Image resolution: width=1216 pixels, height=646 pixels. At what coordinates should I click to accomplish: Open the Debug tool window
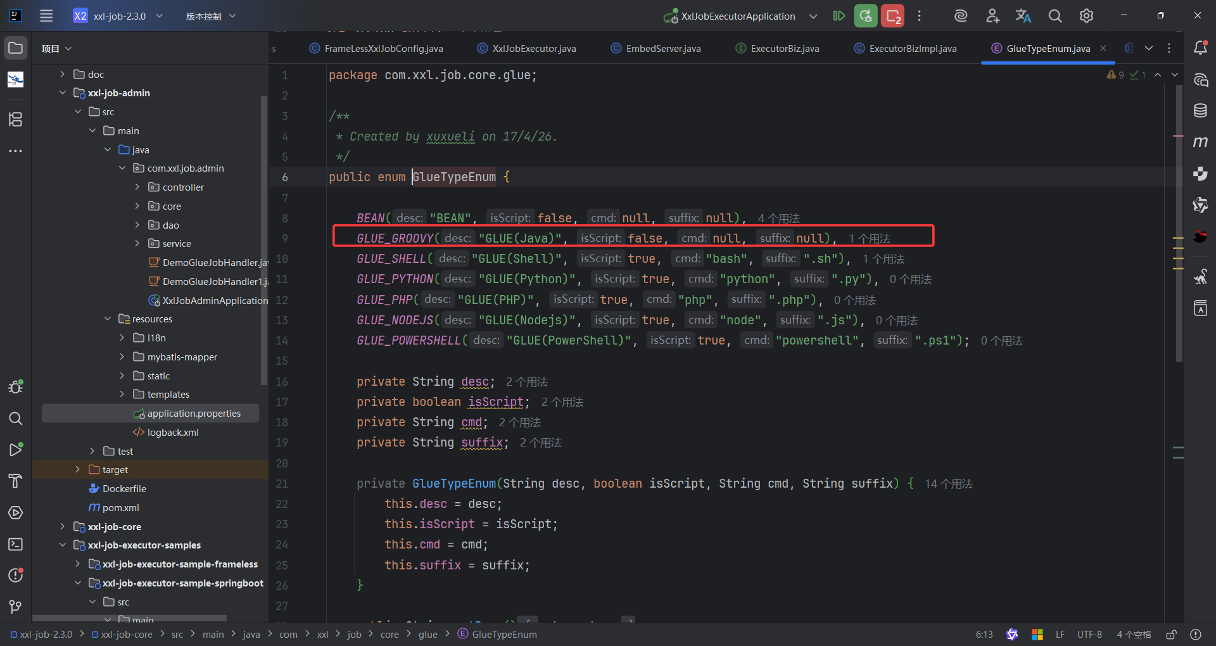tap(16, 386)
